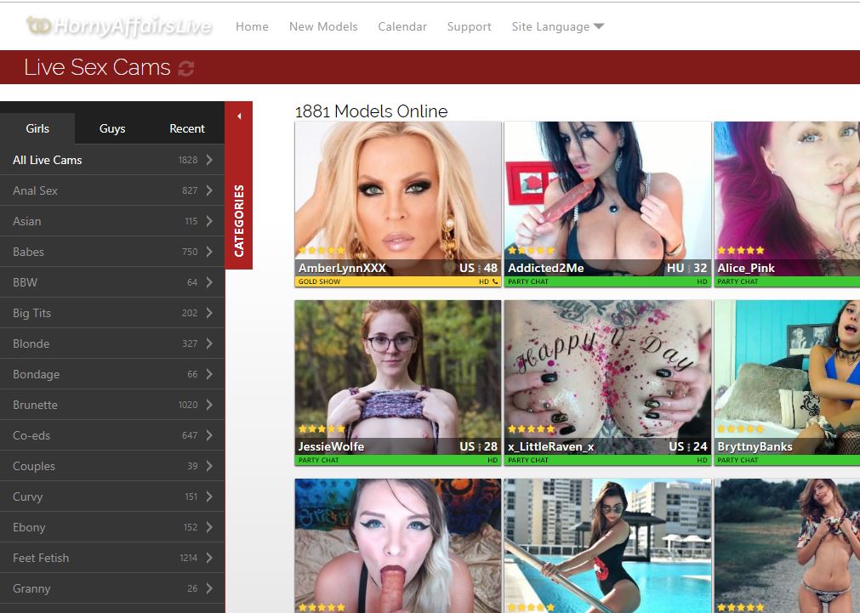Click the phone icon on Gold Show bar
This screenshot has height=613, width=860.
coord(495,281)
